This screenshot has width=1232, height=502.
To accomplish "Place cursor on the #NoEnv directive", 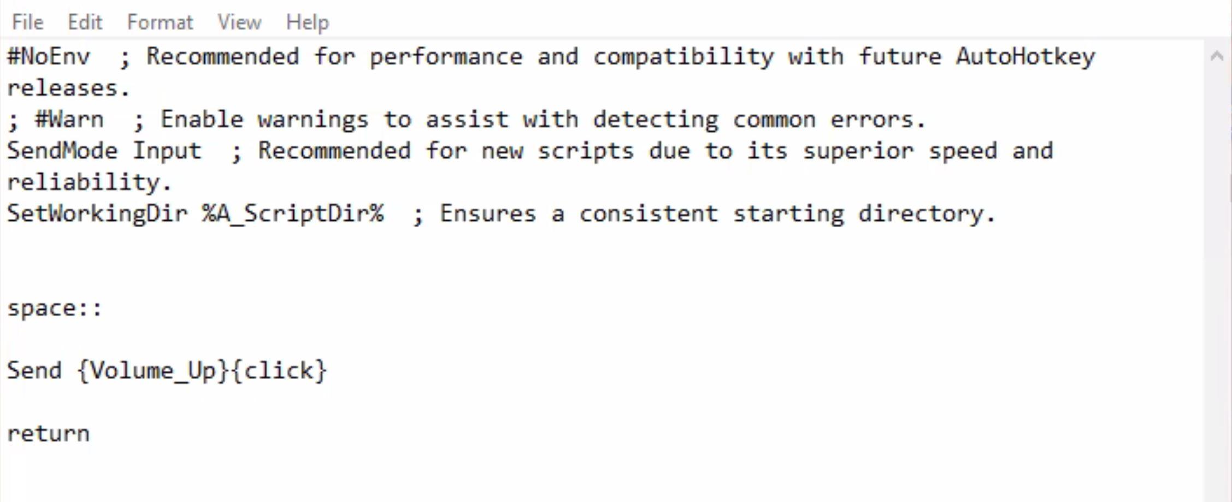I will point(49,56).
